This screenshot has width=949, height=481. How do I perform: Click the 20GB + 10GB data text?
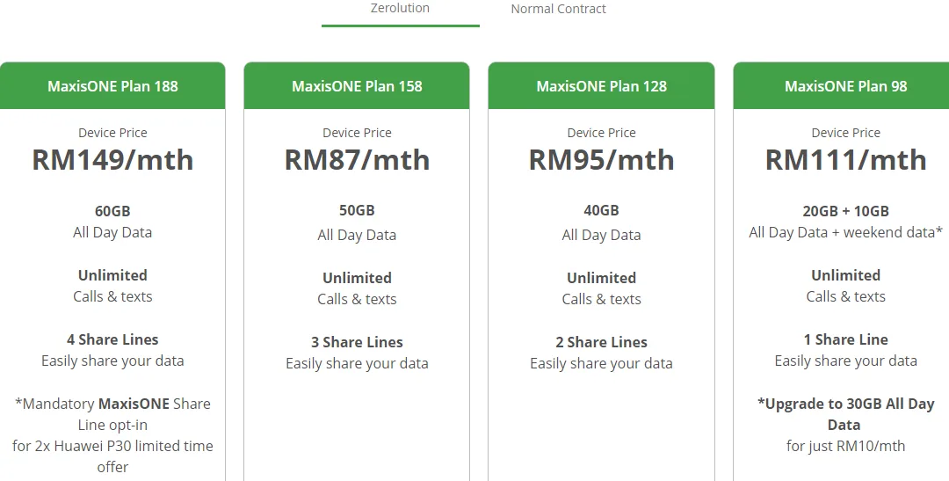click(845, 211)
